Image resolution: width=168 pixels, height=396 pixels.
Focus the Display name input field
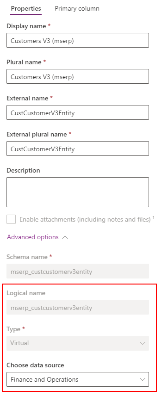(x=78, y=40)
